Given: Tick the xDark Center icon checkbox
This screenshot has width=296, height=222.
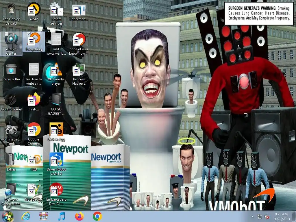Looking at the screenshot, I should pos(6,34).
